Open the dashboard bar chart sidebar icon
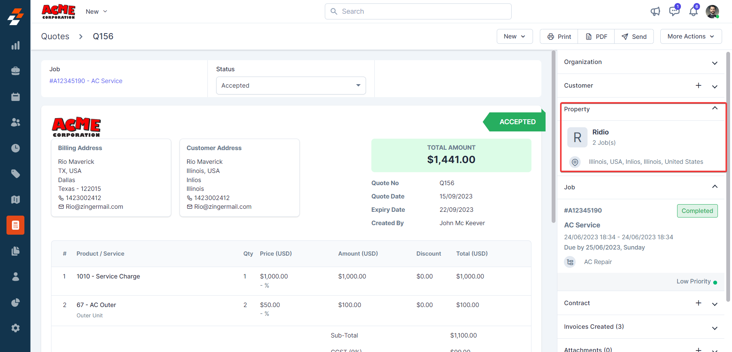Image resolution: width=732 pixels, height=352 pixels. click(x=15, y=46)
